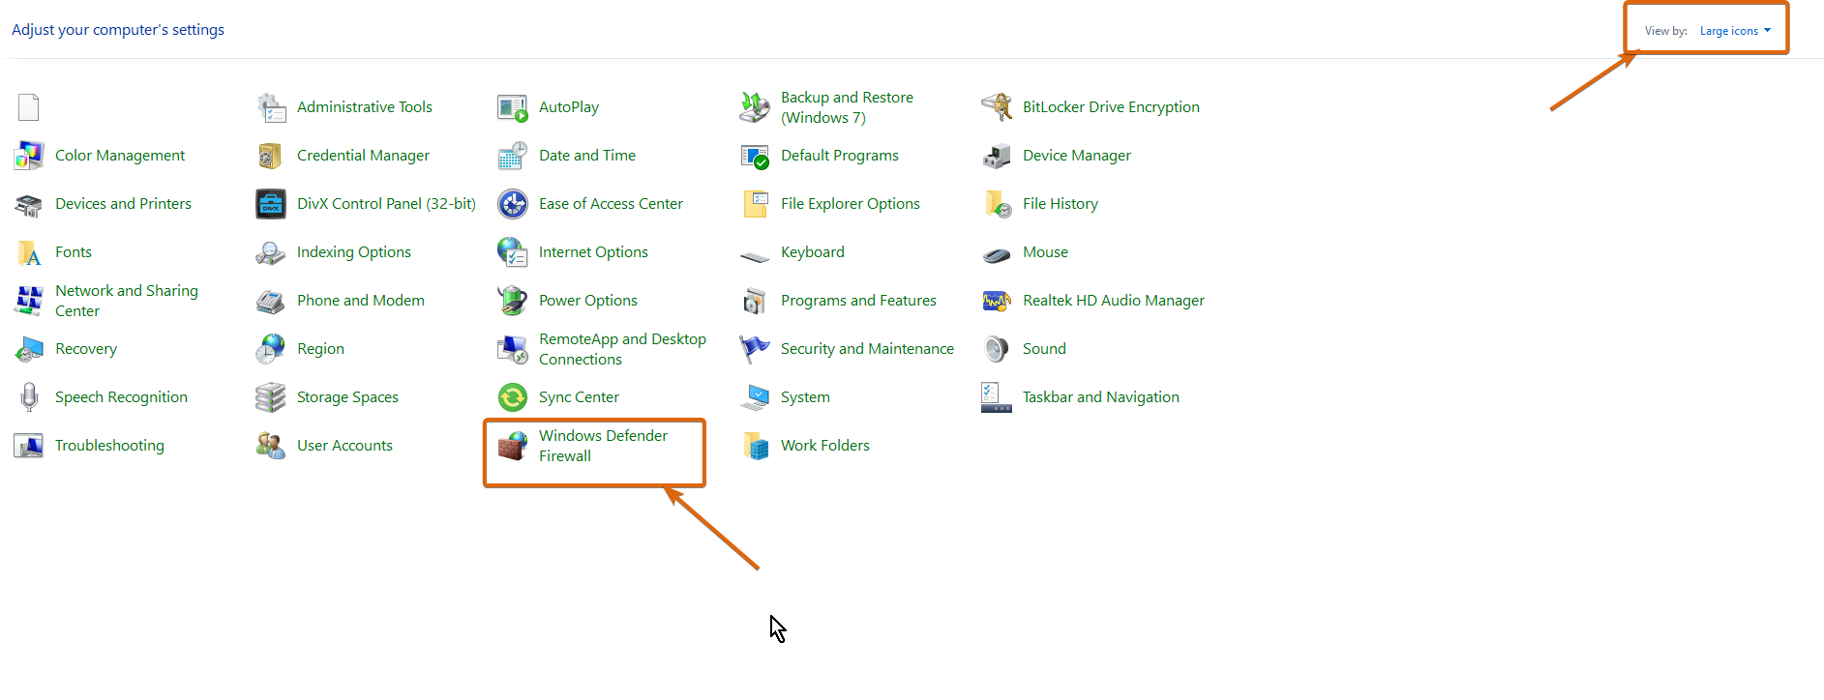Click the DivX Control Panel icon
The image size is (1824, 700).
coord(271,204)
